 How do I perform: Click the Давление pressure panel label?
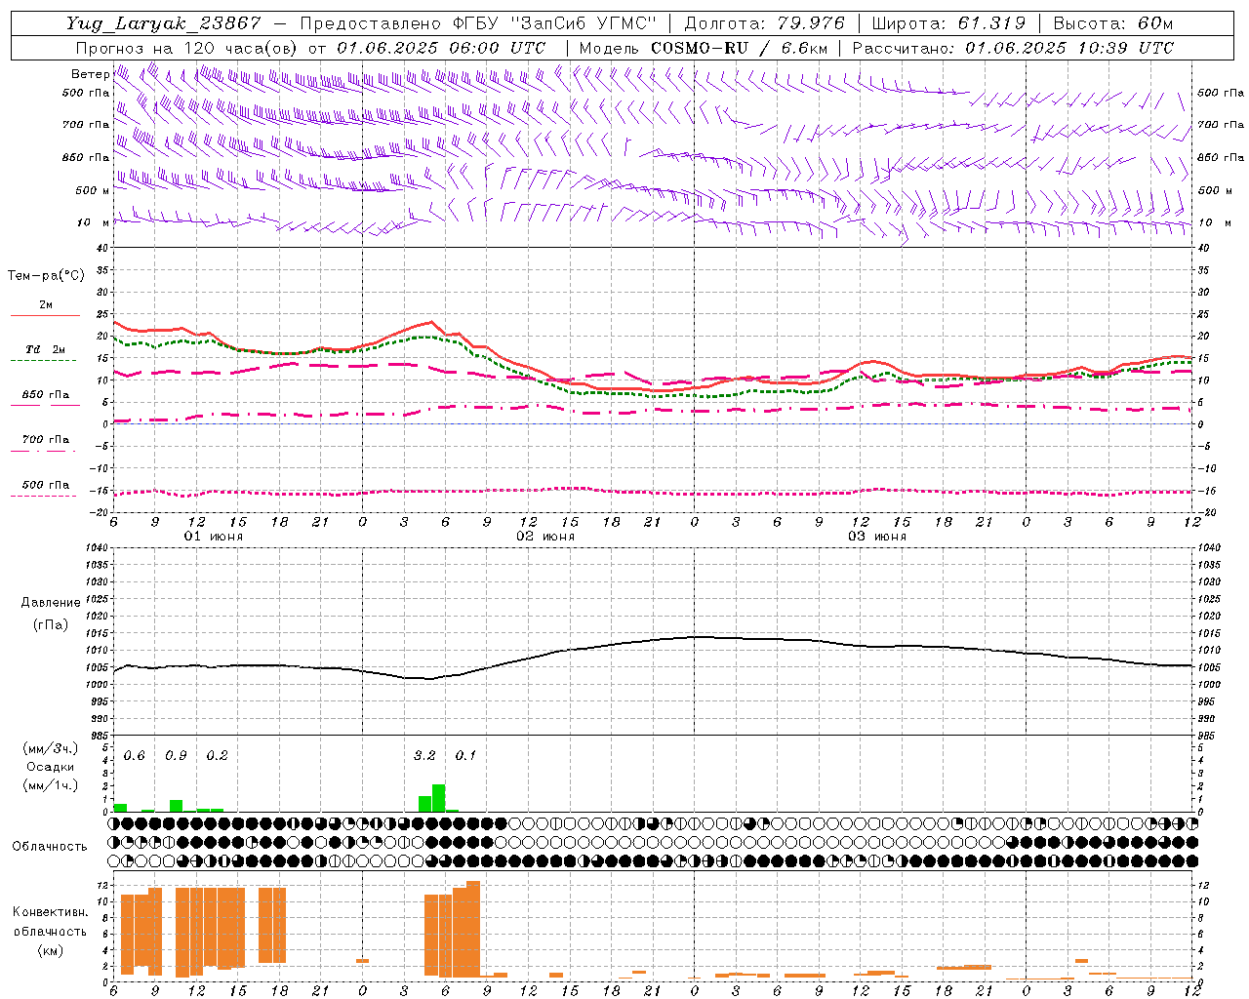click(x=51, y=603)
